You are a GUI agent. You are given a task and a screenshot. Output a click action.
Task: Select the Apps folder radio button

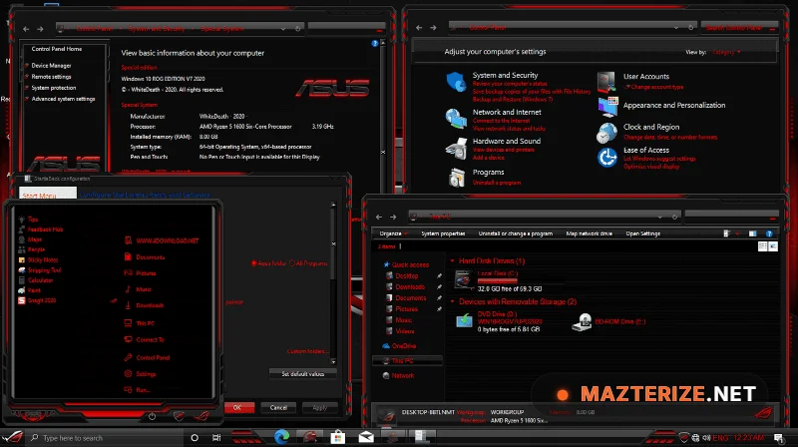coord(254,263)
